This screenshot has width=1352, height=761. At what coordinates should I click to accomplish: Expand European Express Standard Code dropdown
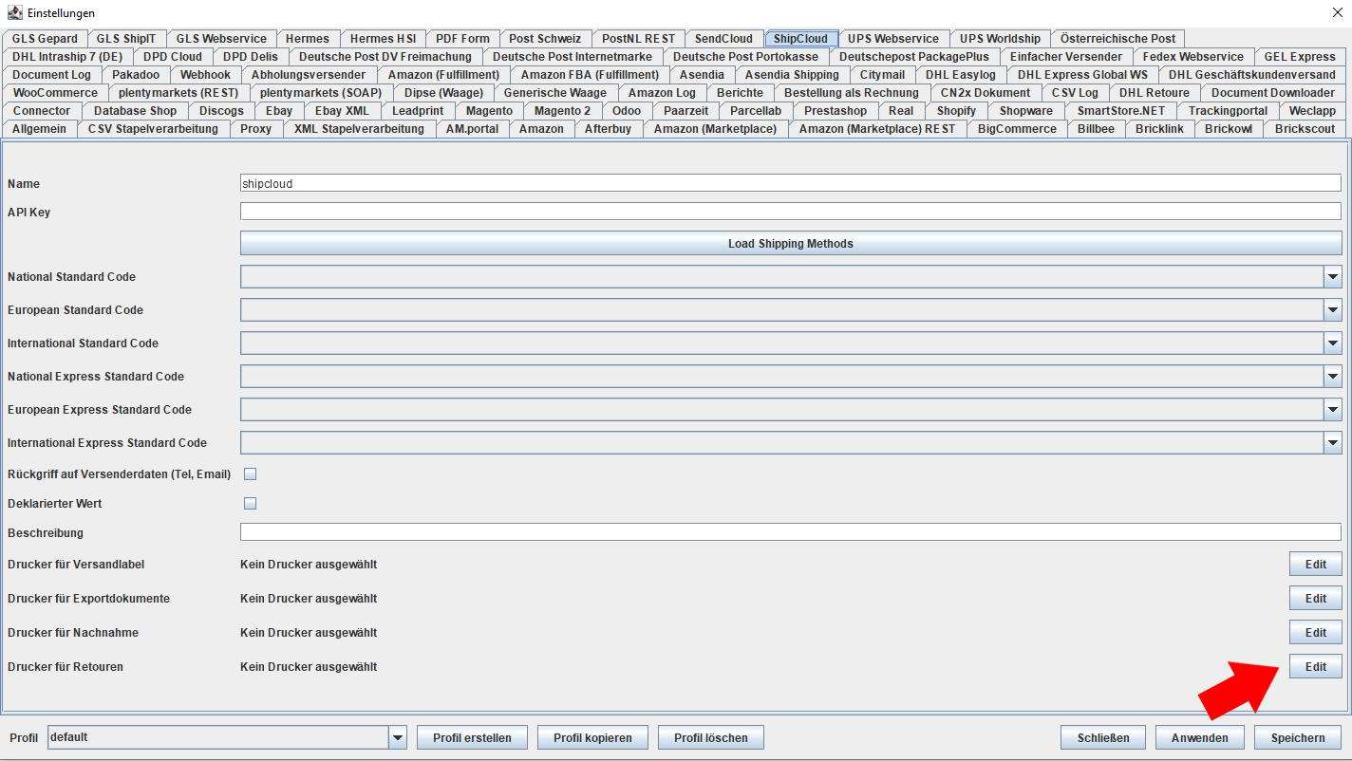coord(1332,409)
